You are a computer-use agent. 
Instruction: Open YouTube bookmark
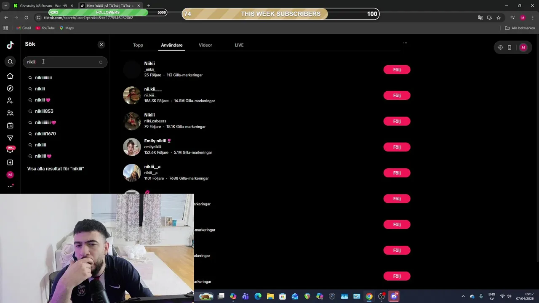coord(45,28)
